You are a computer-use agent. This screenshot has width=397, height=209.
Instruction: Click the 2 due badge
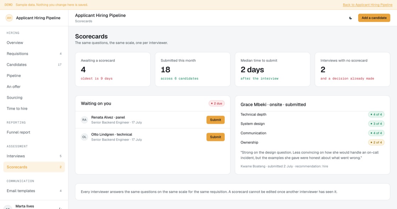coord(217,103)
